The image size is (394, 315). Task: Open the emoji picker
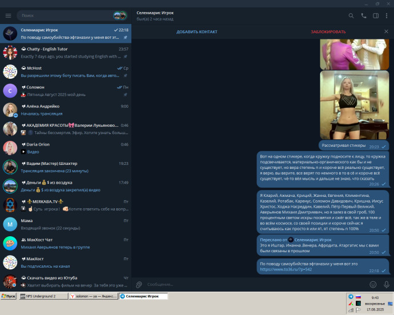(x=373, y=284)
